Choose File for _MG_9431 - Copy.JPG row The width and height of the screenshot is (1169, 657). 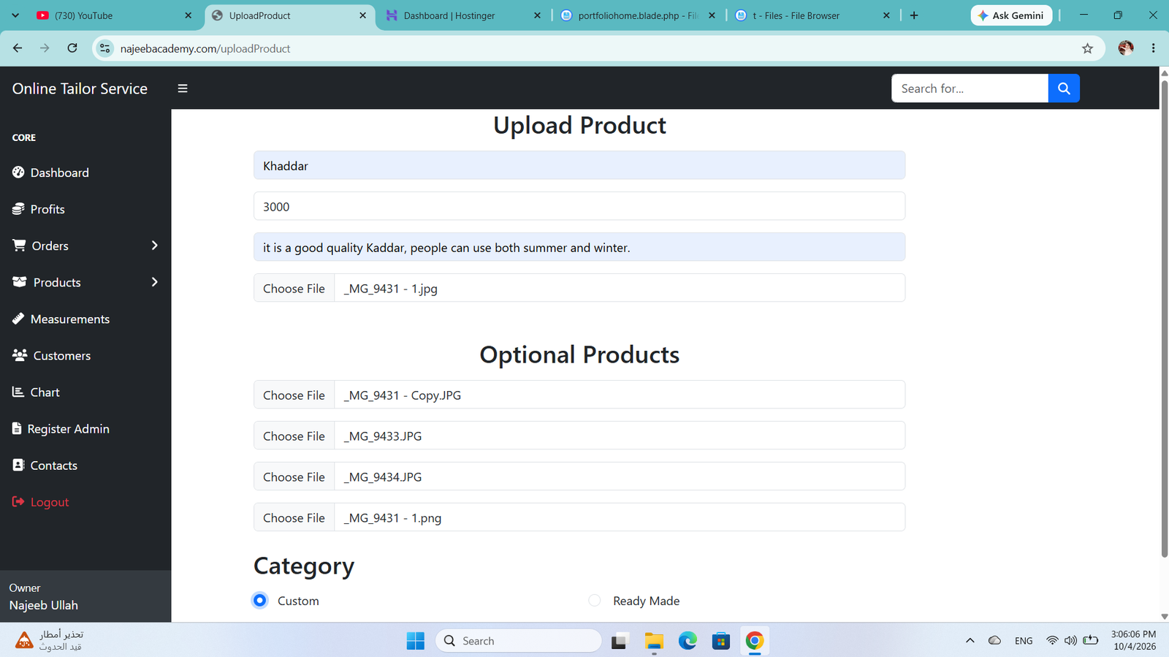(294, 395)
